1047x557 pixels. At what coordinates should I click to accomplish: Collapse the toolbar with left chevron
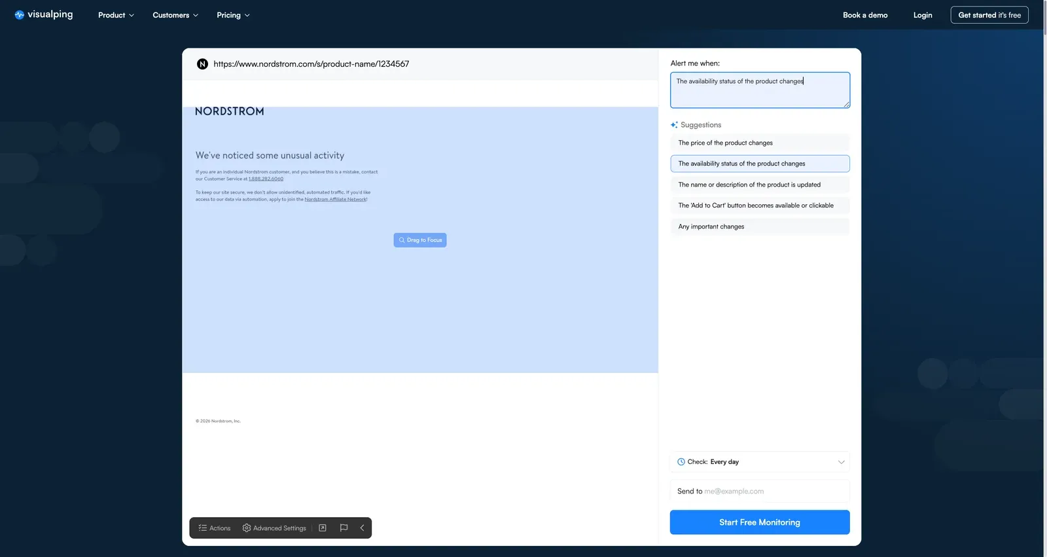tap(362, 528)
